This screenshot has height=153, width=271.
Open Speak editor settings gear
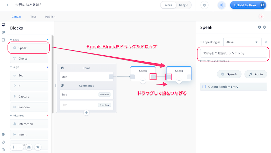tap(264, 27)
